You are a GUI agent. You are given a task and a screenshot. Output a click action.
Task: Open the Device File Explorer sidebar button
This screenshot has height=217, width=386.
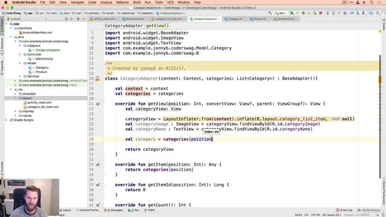(x=384, y=192)
